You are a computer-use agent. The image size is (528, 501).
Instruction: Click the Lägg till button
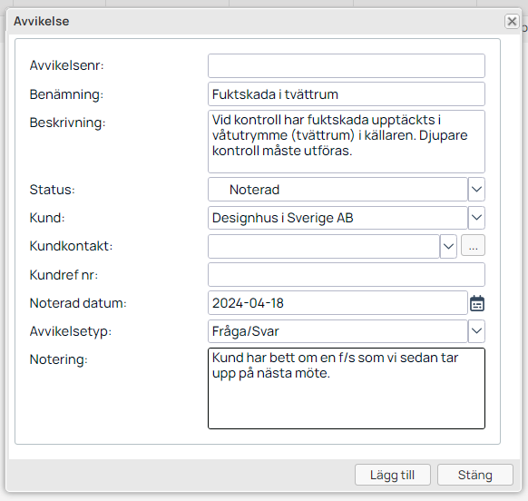393,475
